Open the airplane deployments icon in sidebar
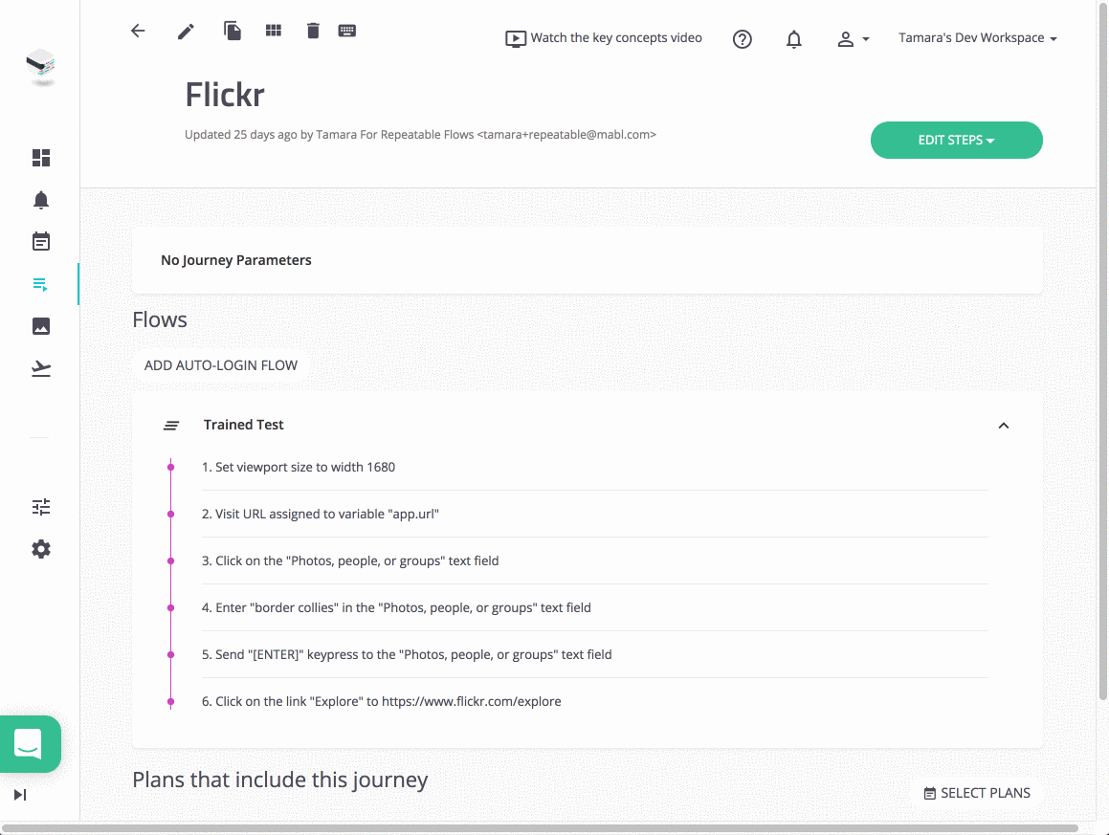1109x835 pixels. pyautogui.click(x=41, y=368)
